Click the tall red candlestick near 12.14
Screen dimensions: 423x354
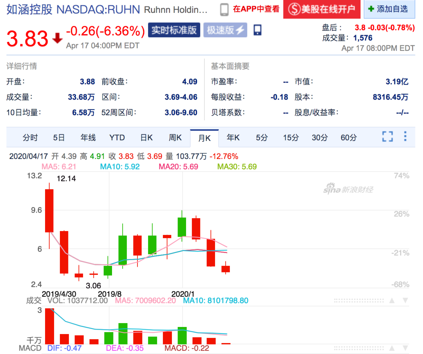coord(49,210)
